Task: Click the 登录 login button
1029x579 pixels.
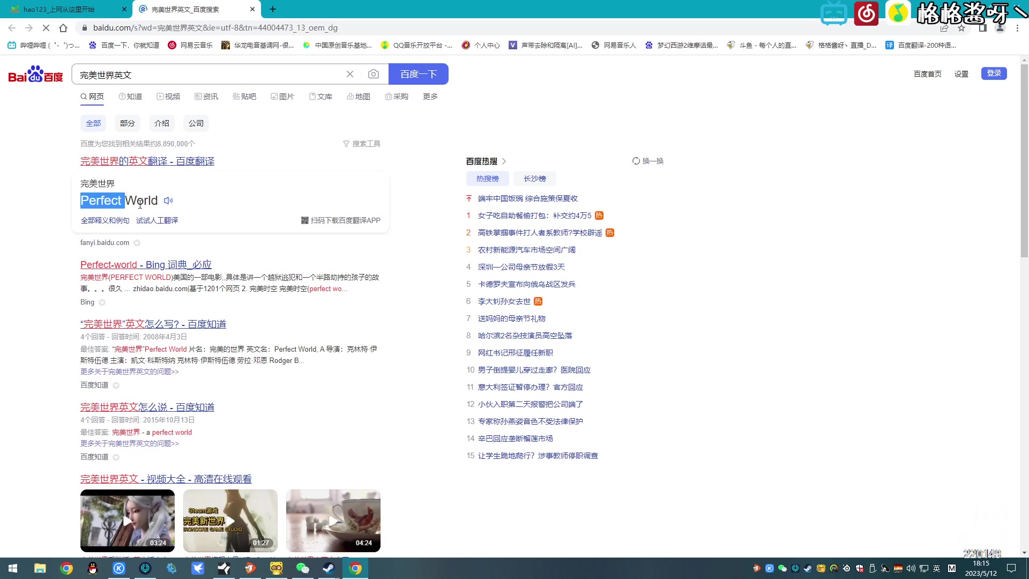Action: 994,73
